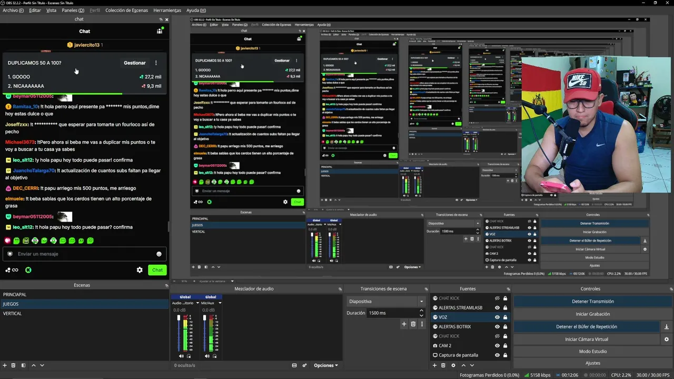Move selected scene down in Escenas toolbar

click(x=42, y=365)
